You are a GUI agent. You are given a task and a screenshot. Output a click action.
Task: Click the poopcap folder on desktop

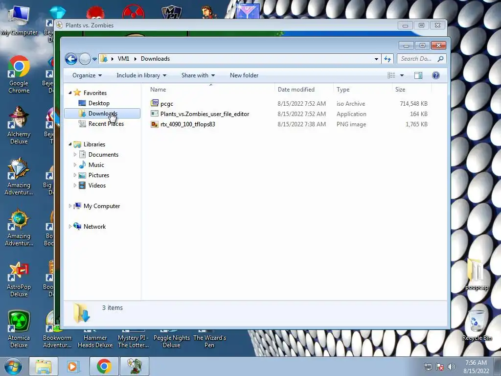point(477,274)
